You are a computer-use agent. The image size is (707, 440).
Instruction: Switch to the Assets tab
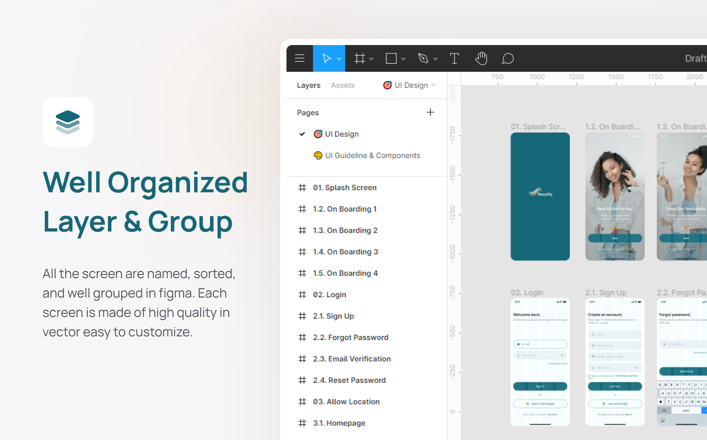343,85
